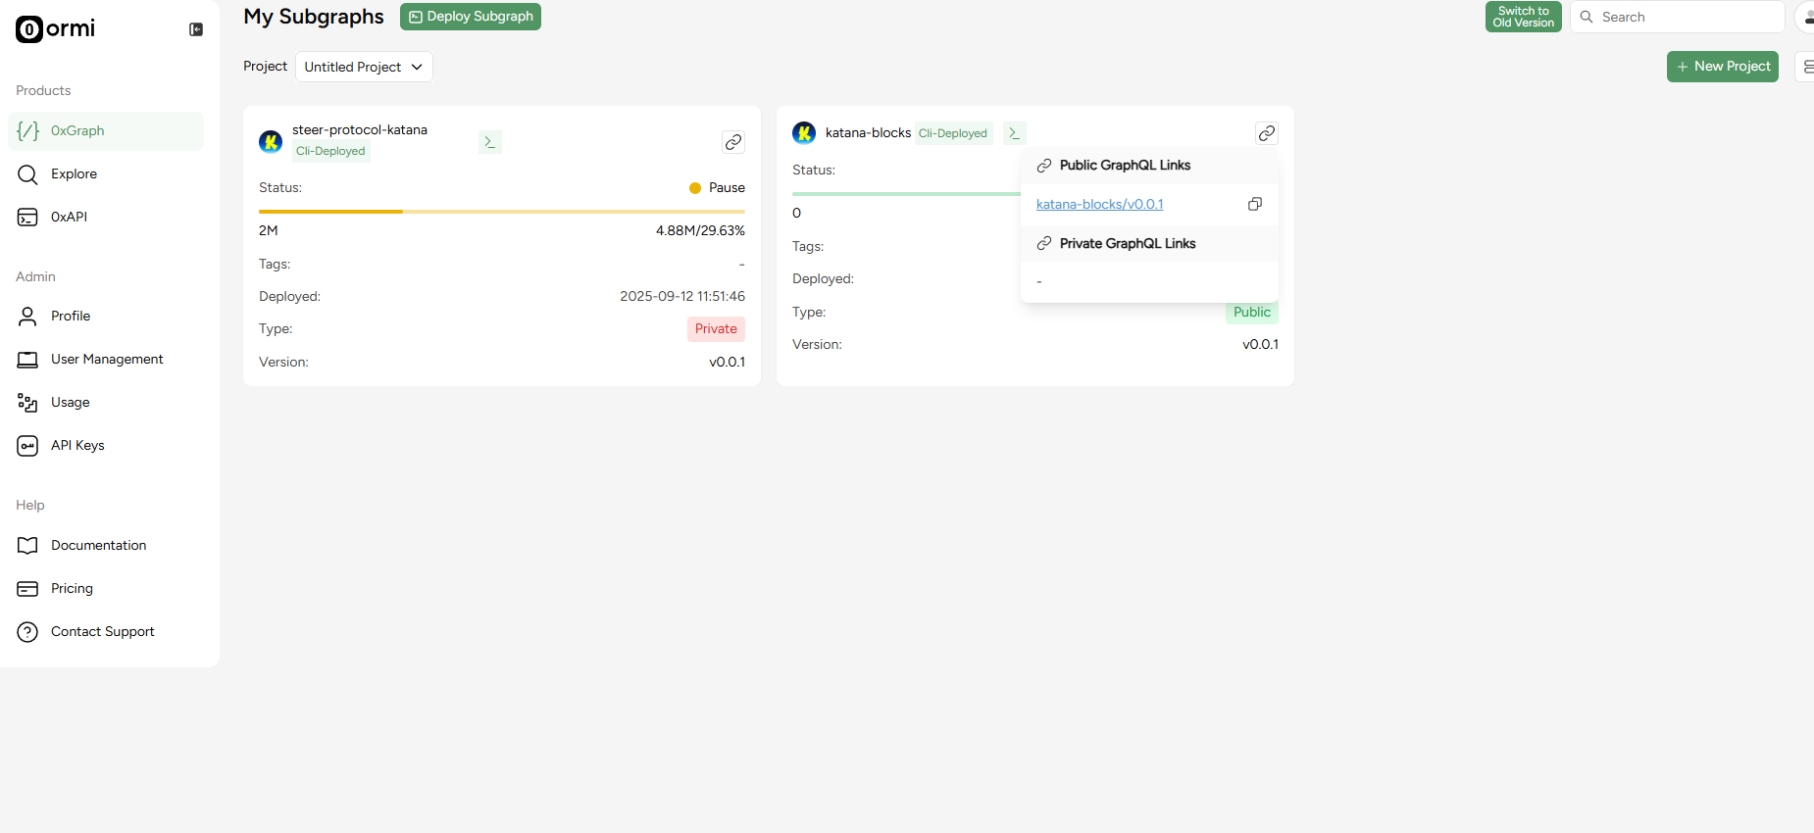The image size is (1814, 833).
Task: Click the katana-blocks network logo
Action: [804, 132]
